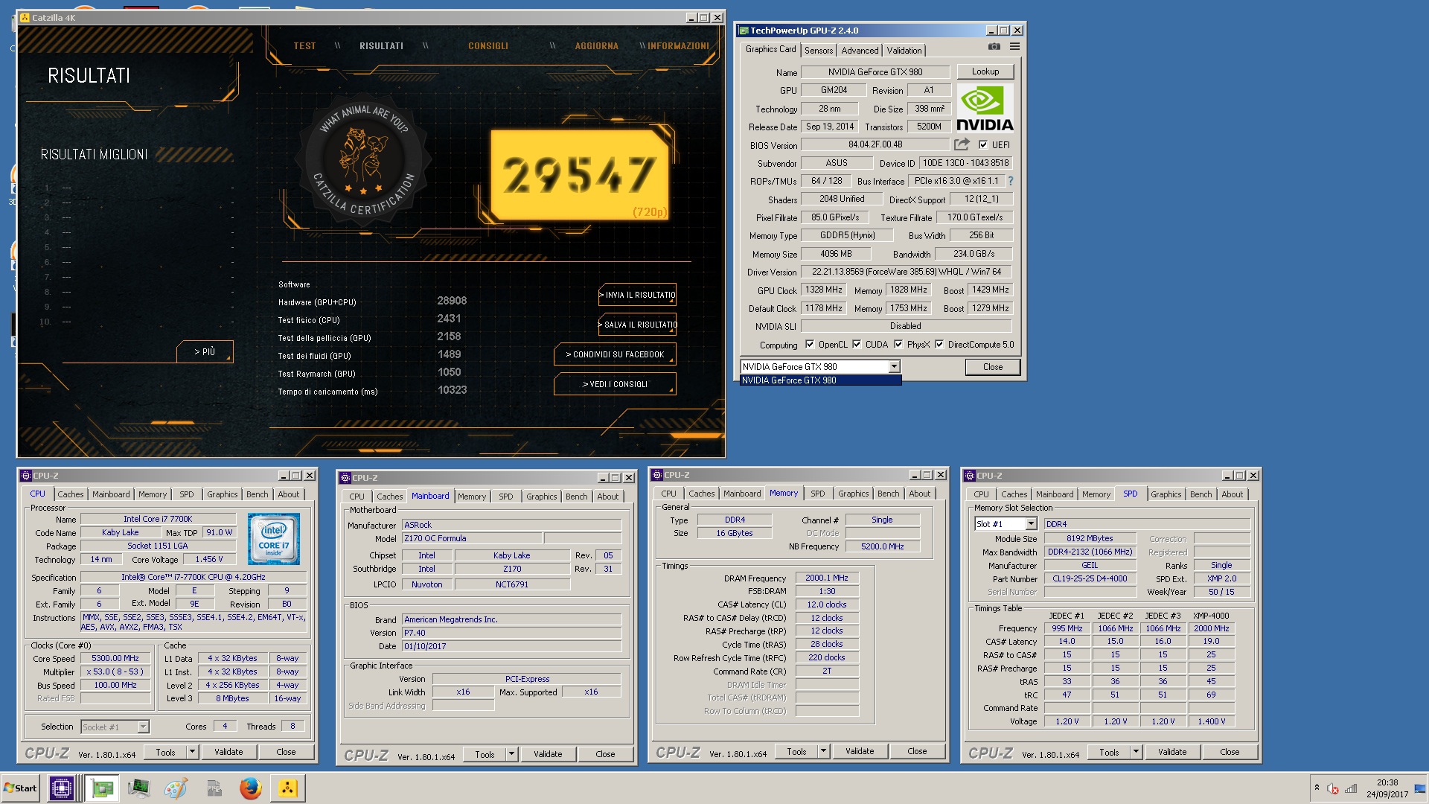Click the Bus Interface question mark icon
Screen dimensions: 1429x804
[1010, 181]
